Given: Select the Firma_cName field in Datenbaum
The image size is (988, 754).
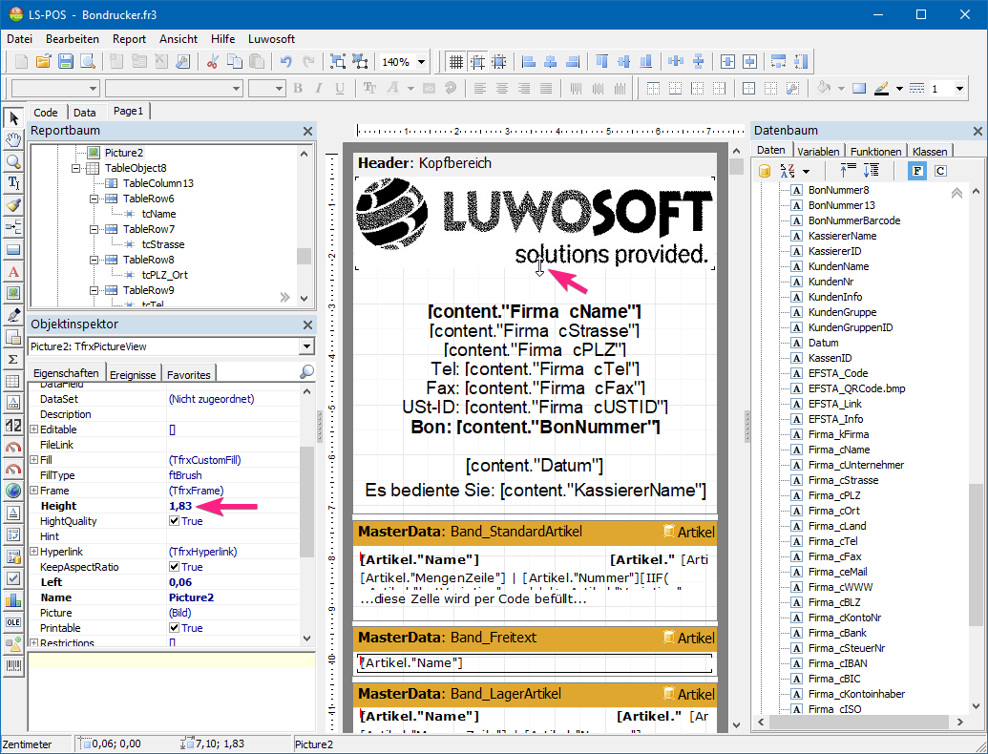Looking at the screenshot, I should click(839, 450).
